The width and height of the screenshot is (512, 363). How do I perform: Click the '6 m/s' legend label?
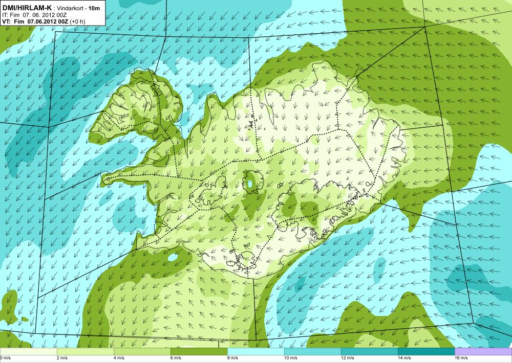click(x=176, y=358)
